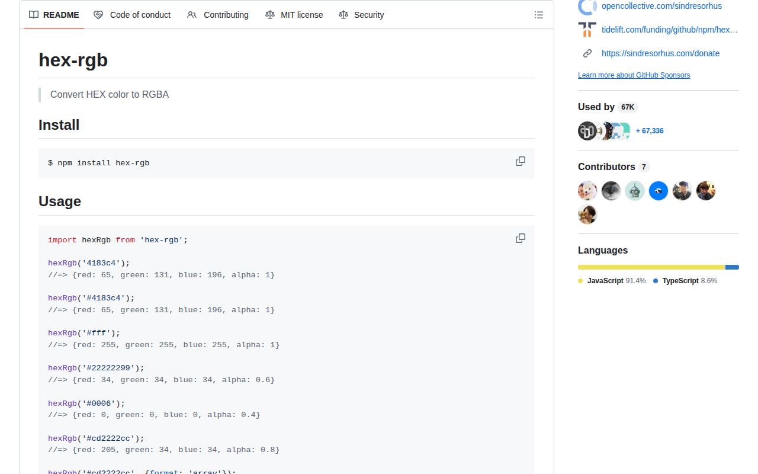
Task: Click the heart icon beside Code of conduct
Action: coord(98,15)
